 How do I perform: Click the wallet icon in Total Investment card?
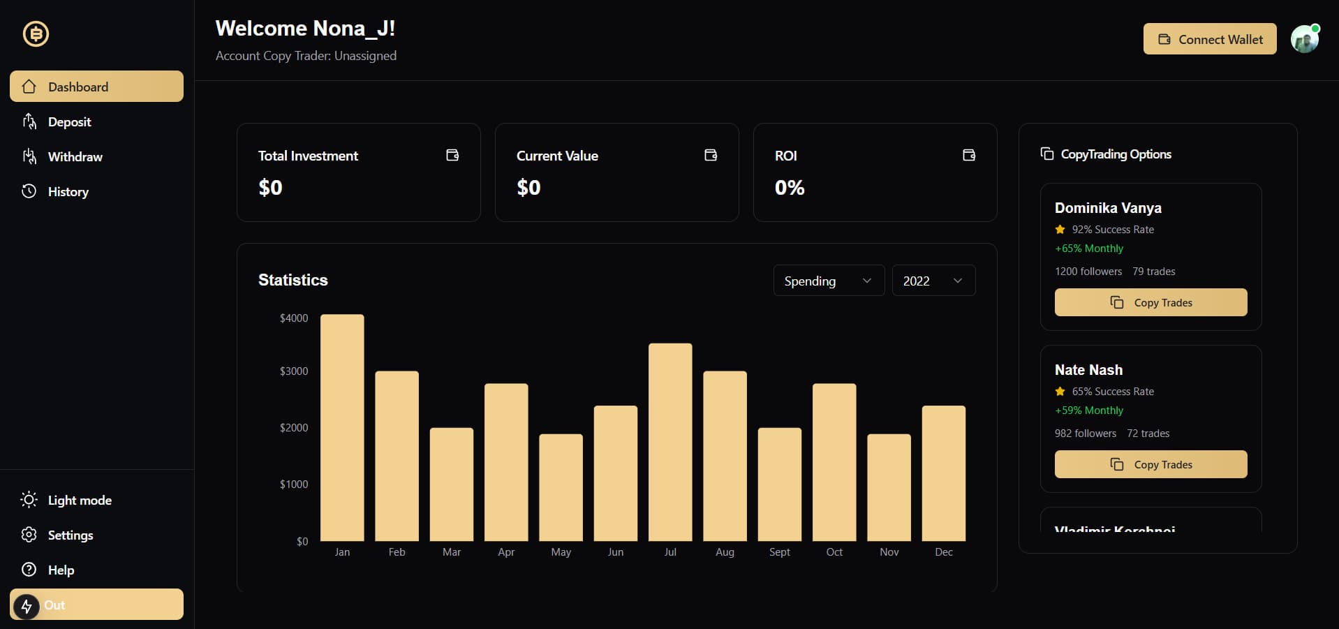452,155
